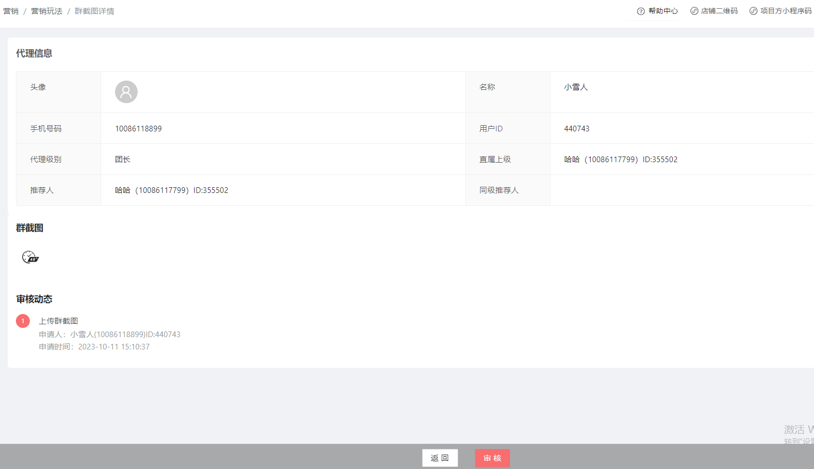Screen dimensions: 814x469
Task: Click the 项目方小程序码 icon
Action: [753, 11]
